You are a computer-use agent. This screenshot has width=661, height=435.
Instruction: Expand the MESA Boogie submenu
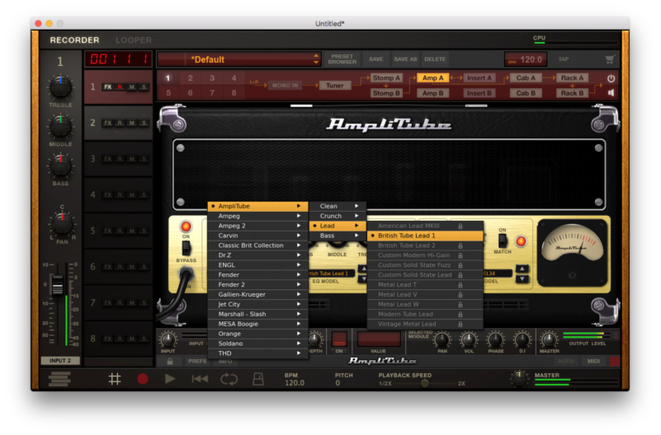(x=258, y=324)
